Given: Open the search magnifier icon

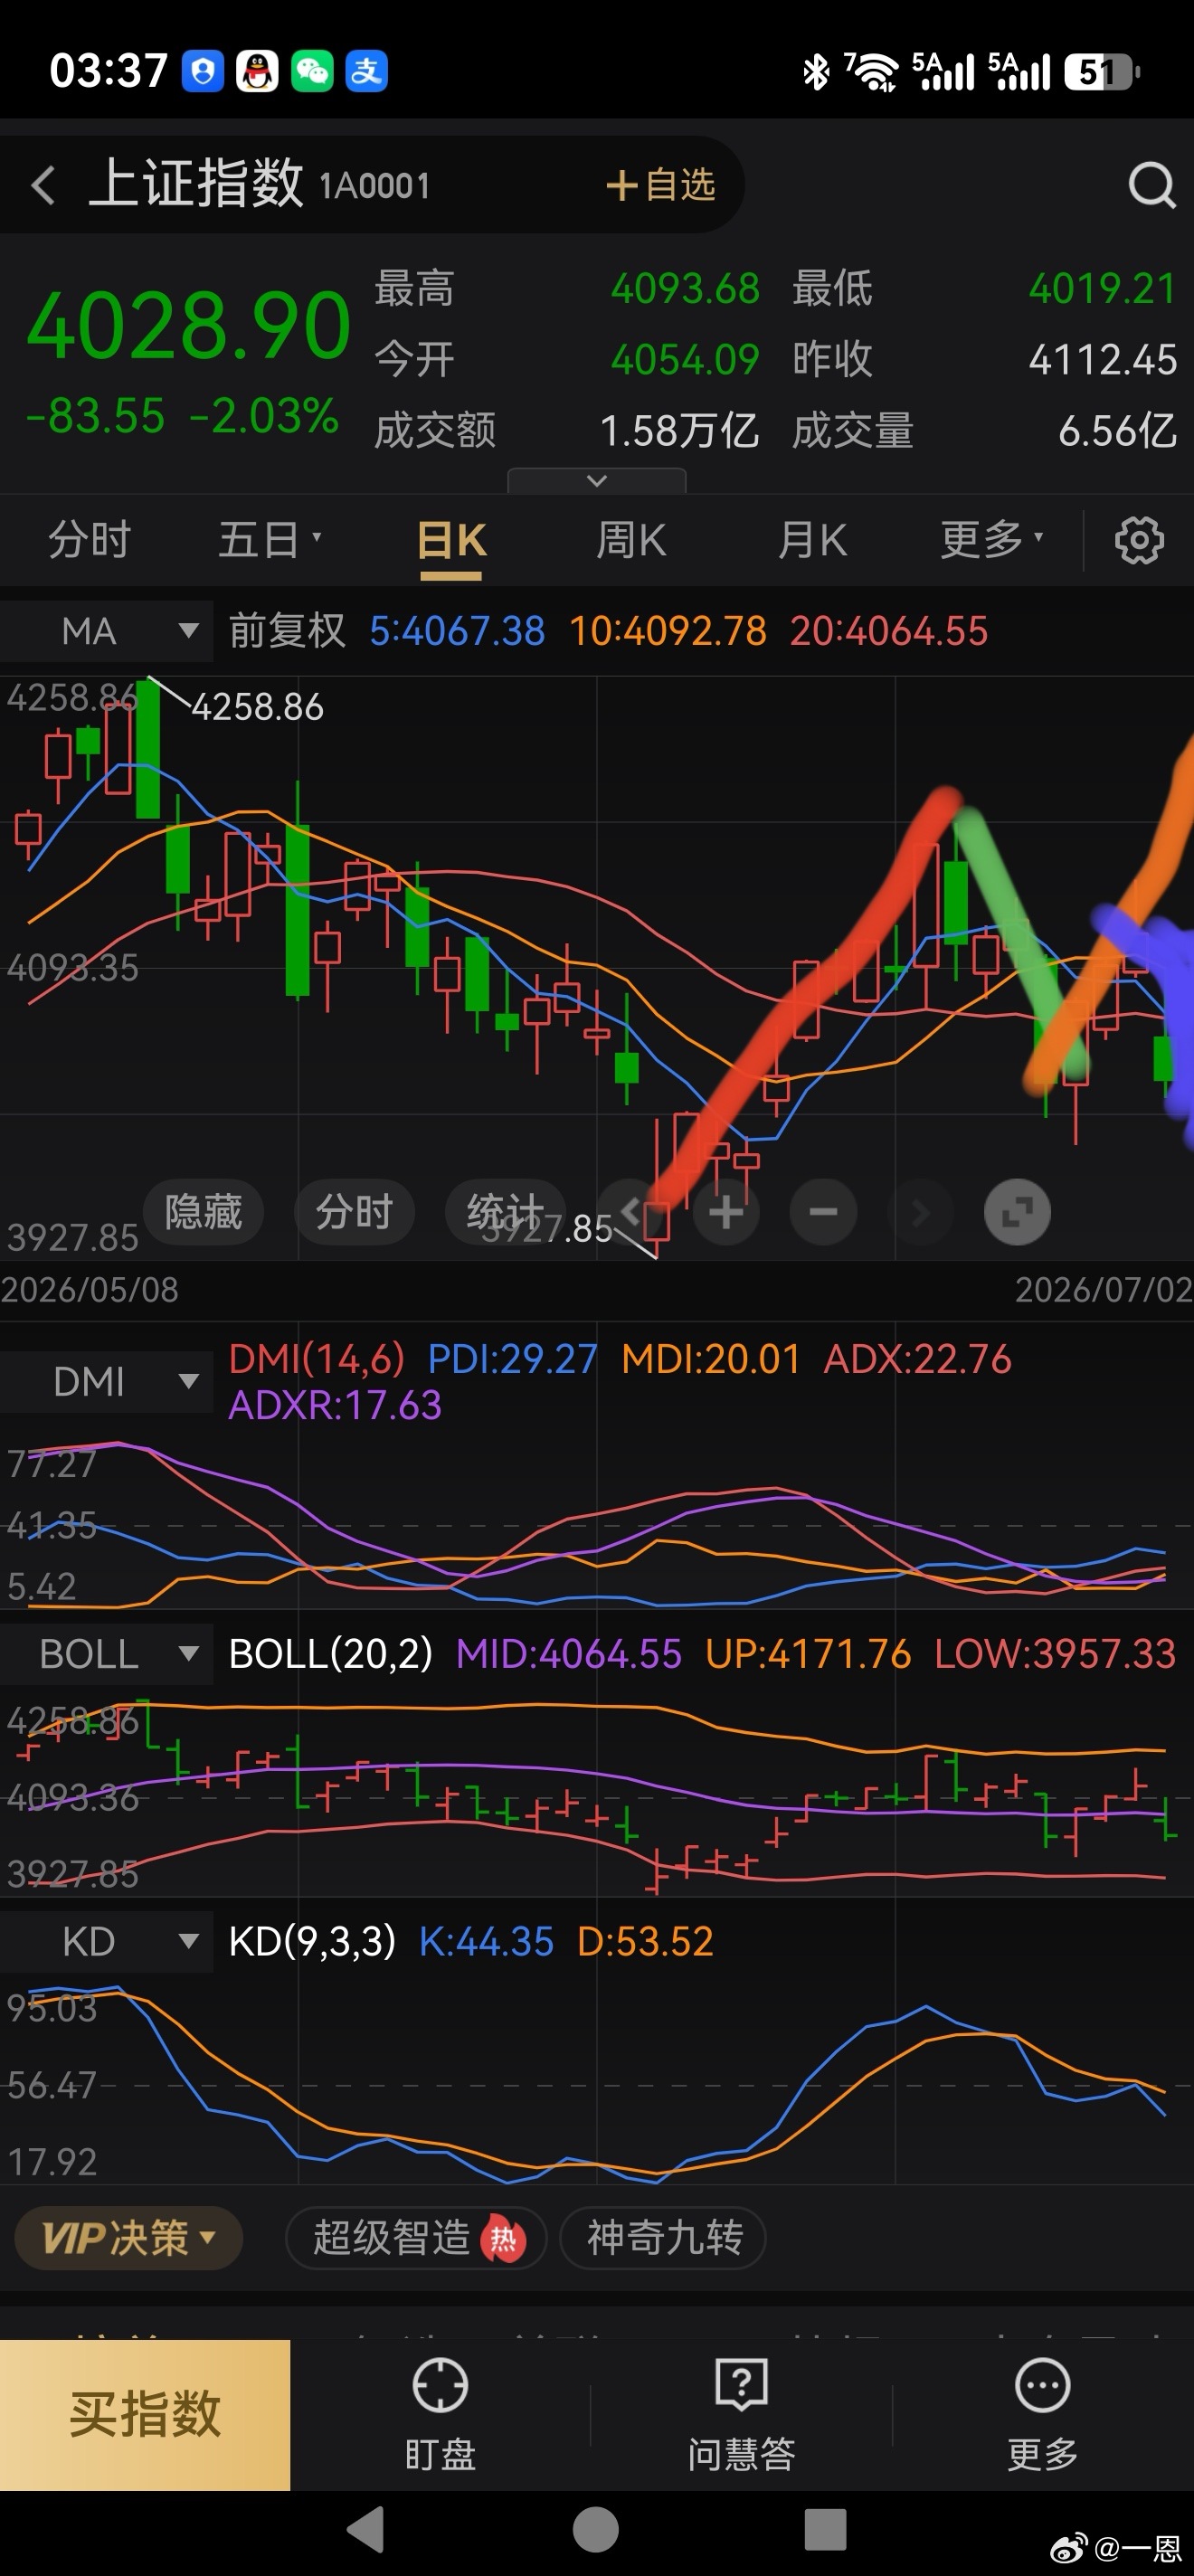Looking at the screenshot, I should [1152, 185].
